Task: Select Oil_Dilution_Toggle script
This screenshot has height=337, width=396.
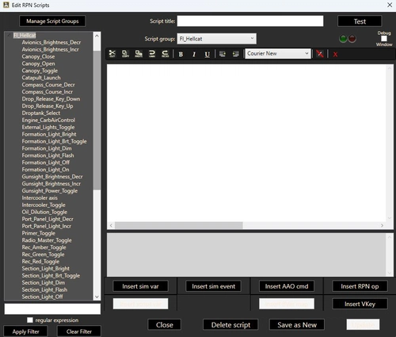Action: tap(44, 212)
